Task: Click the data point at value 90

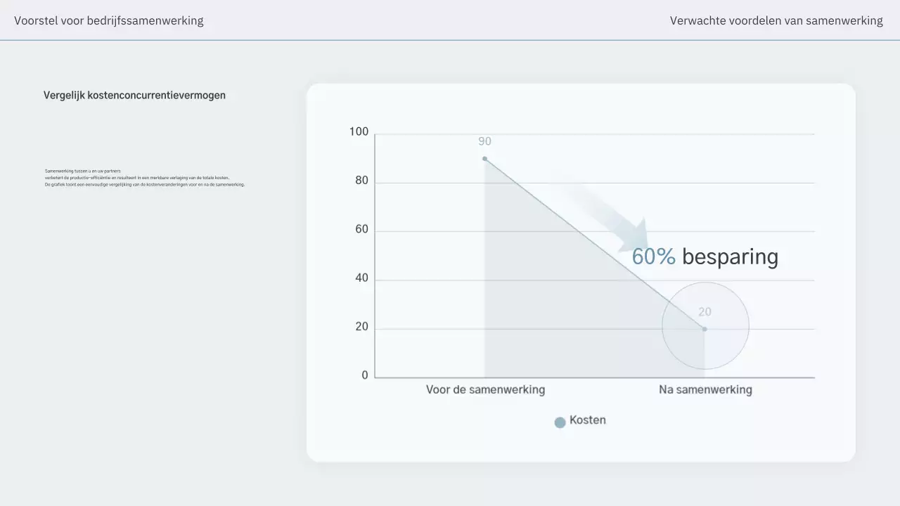Action: coord(484,159)
